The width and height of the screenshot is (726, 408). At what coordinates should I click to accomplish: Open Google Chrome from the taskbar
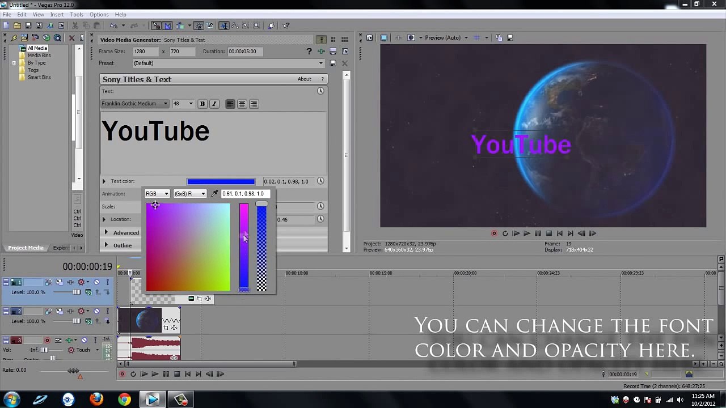coord(124,399)
